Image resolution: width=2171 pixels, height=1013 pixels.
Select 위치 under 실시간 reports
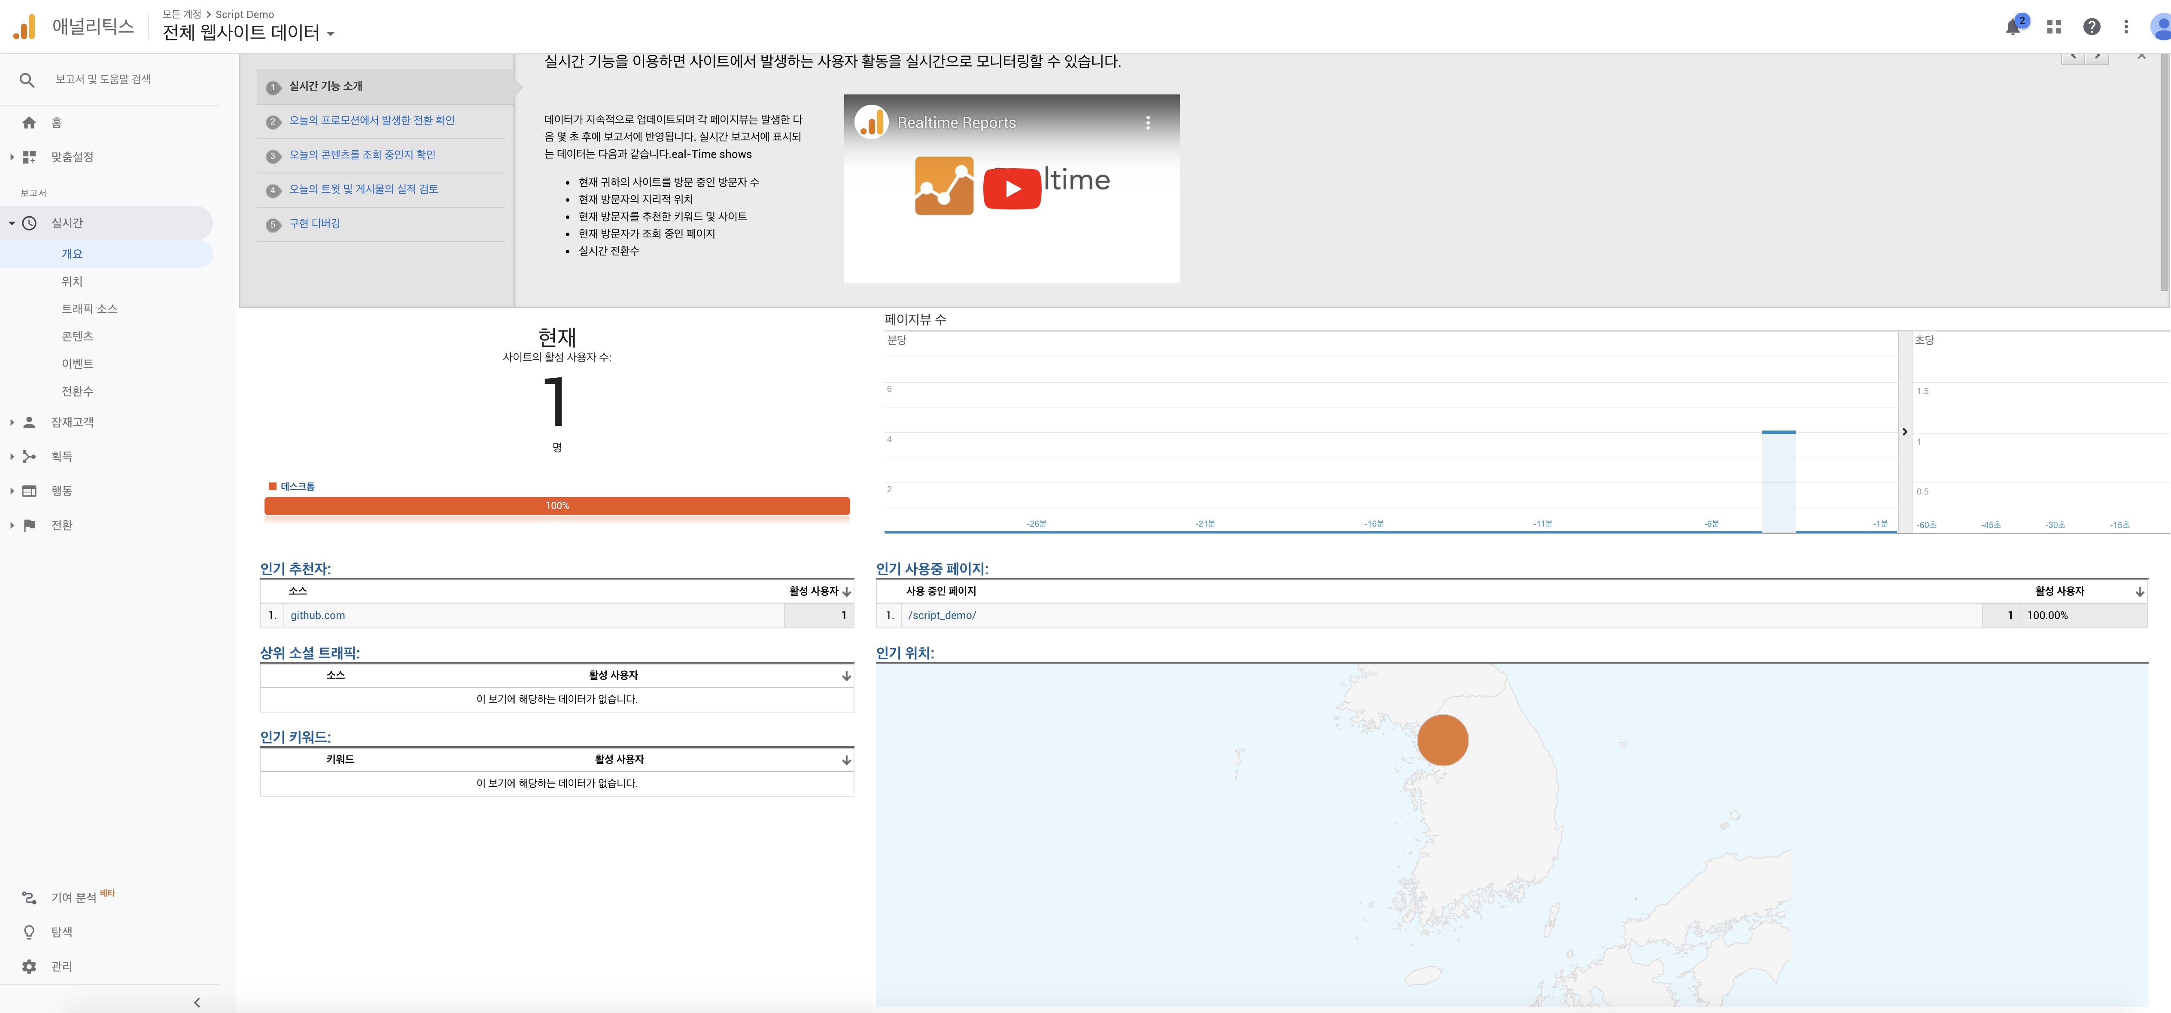pos(73,282)
